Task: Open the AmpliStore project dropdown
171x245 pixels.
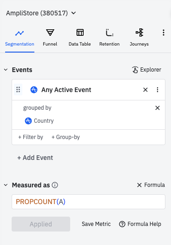Action: (x=41, y=13)
